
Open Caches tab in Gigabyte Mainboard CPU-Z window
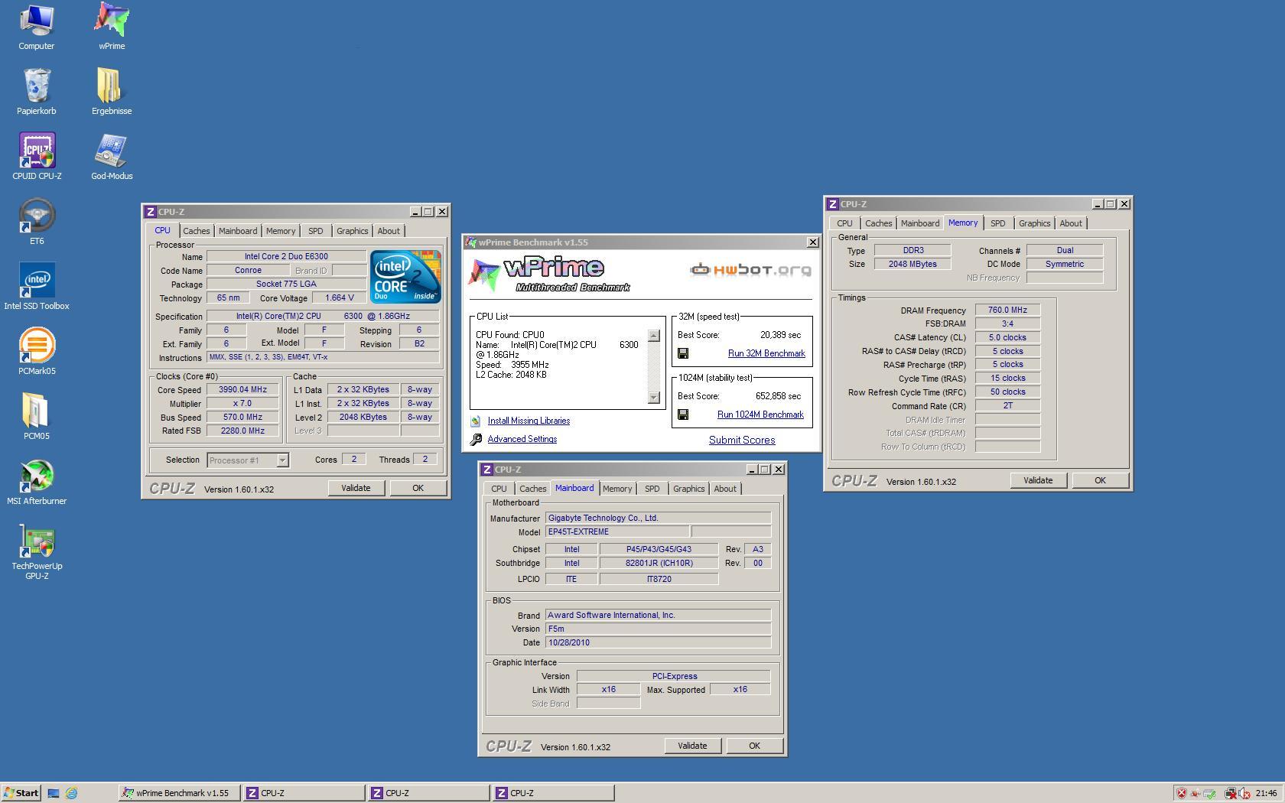(532, 489)
